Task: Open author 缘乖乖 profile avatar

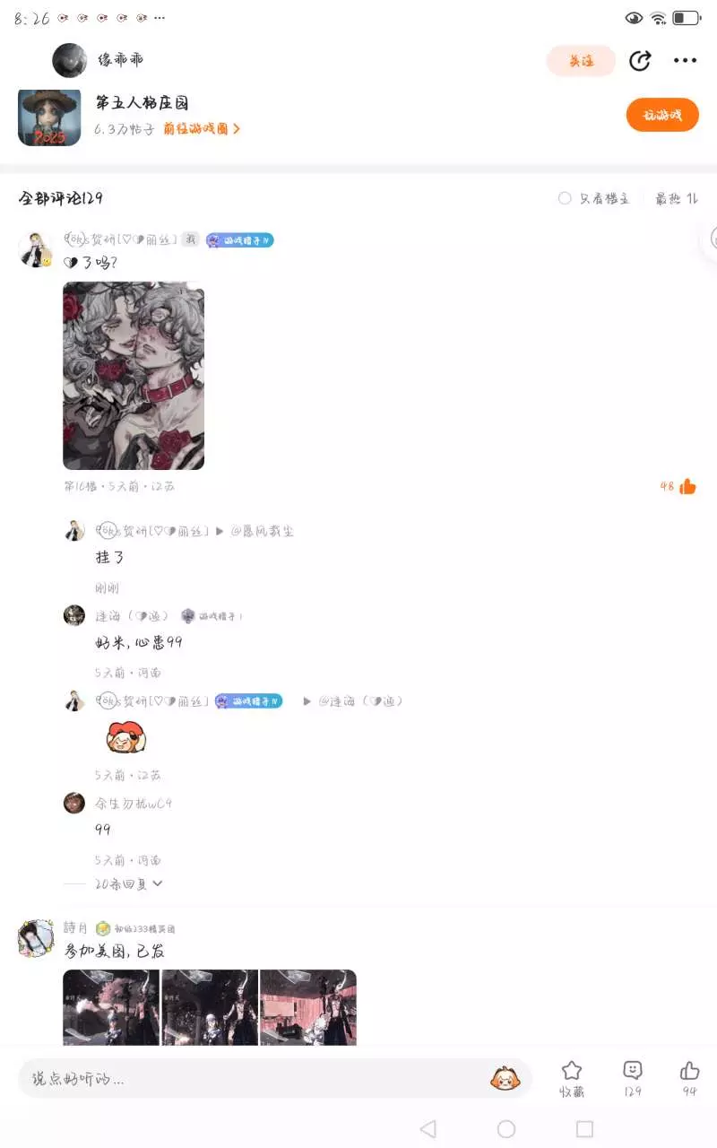Action: coord(70,60)
